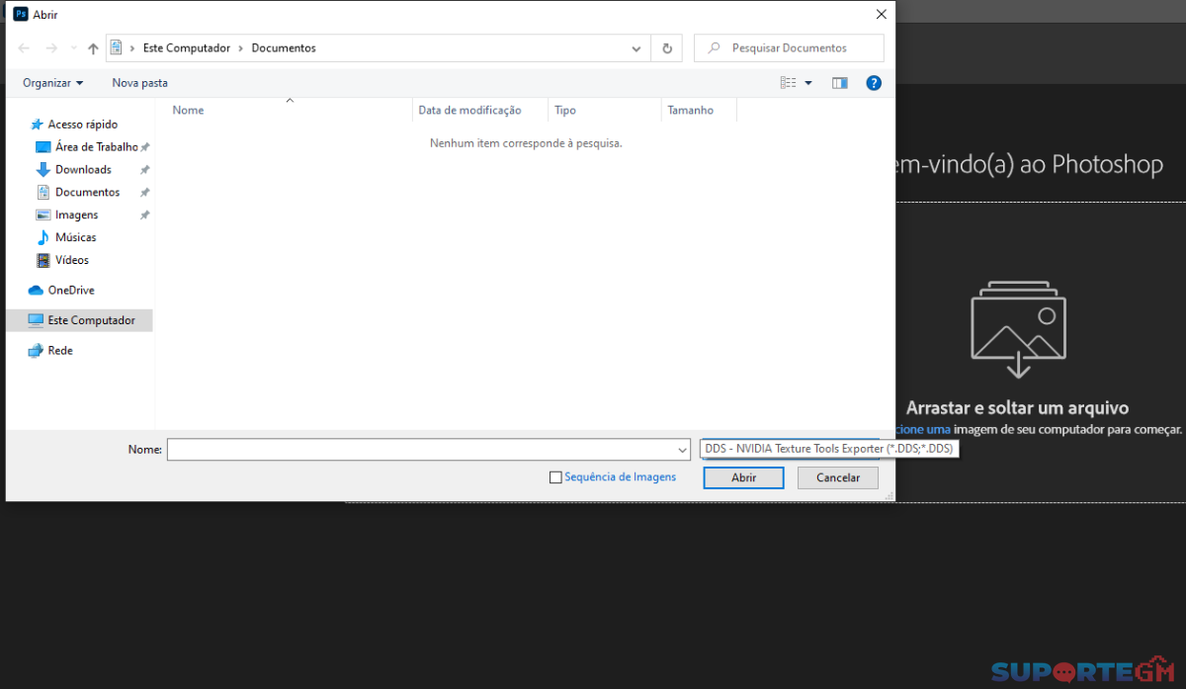
Task: Expand the address bar history dropdown
Action: (637, 47)
